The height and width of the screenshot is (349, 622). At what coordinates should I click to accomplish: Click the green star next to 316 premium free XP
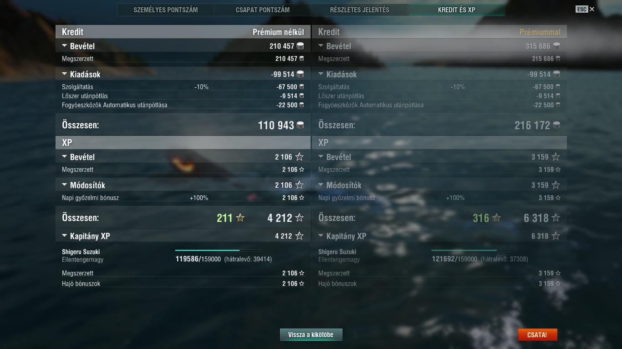(x=497, y=218)
